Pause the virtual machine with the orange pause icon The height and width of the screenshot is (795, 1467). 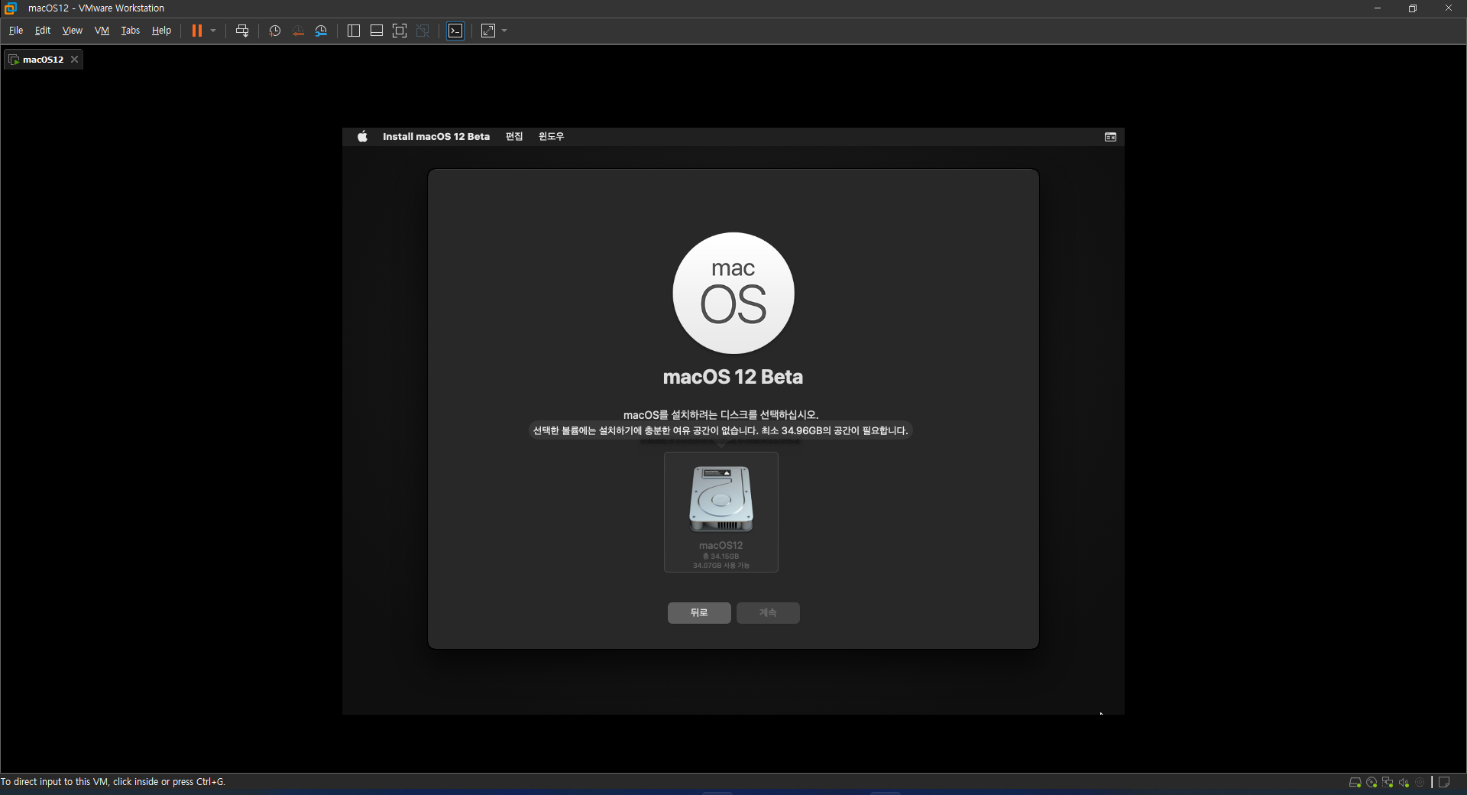tap(196, 31)
